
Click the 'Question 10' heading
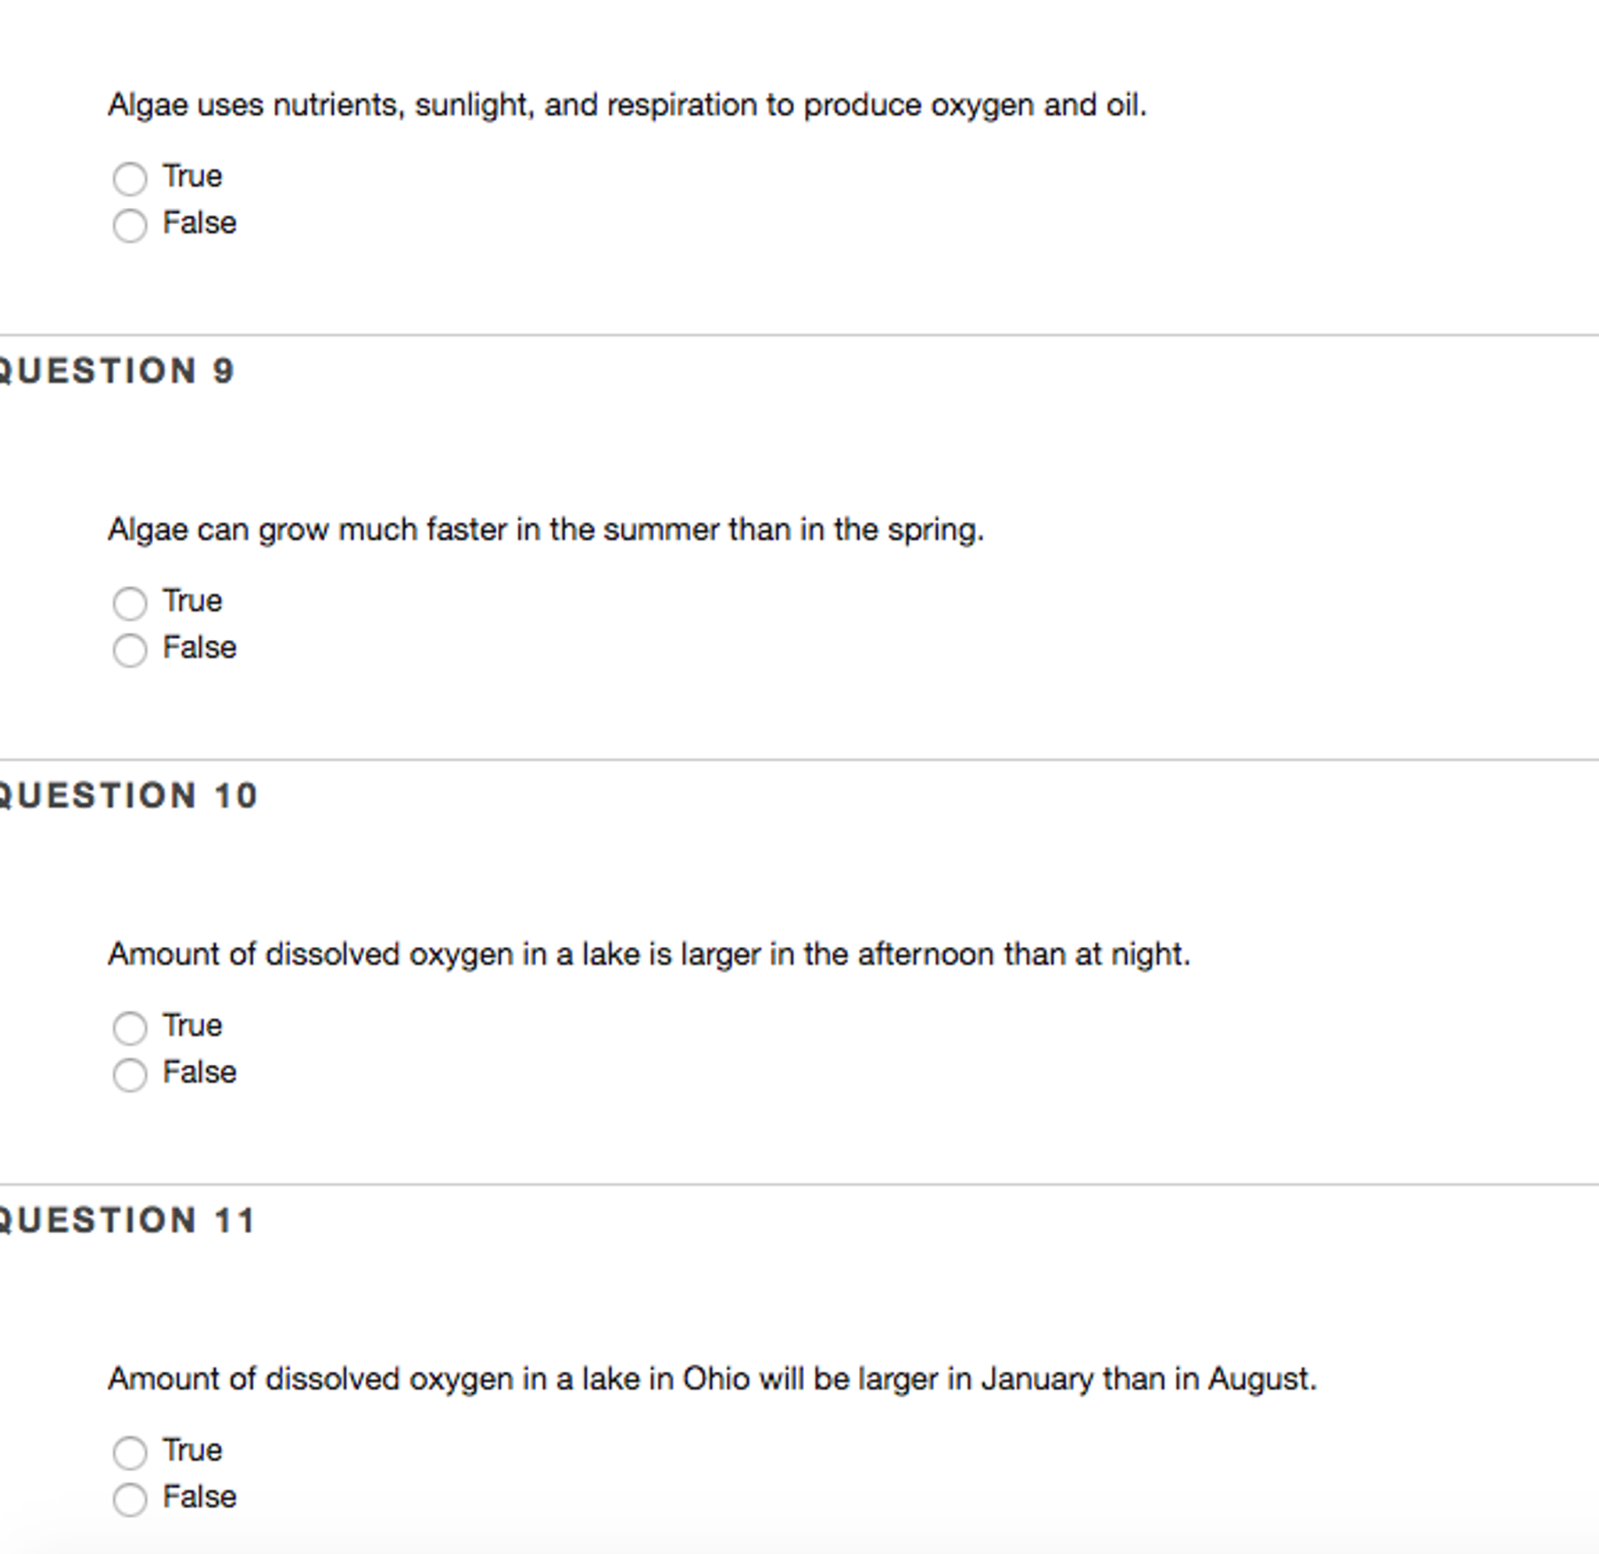tap(127, 796)
